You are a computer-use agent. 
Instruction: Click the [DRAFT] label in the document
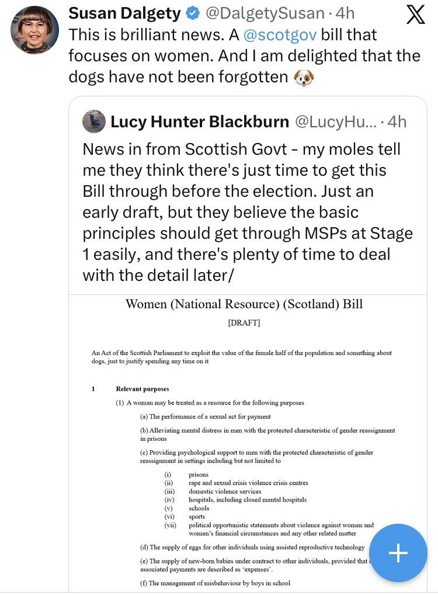click(x=244, y=322)
